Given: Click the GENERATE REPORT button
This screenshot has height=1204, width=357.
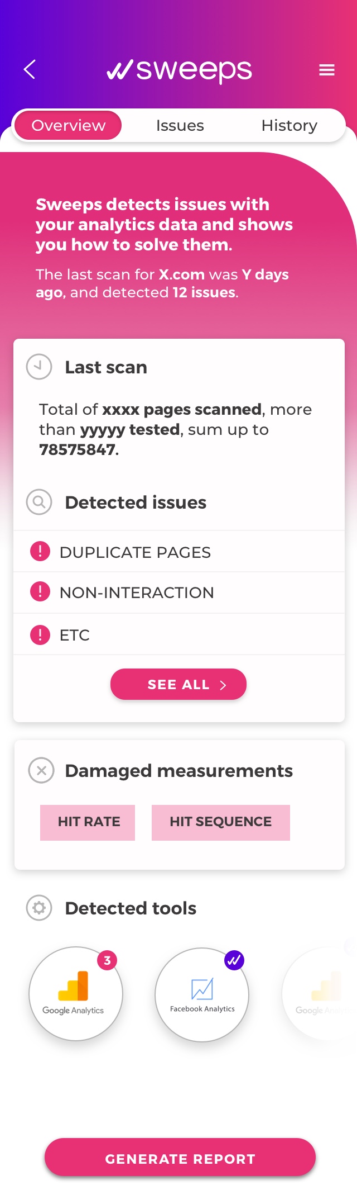Looking at the screenshot, I should (x=180, y=1159).
